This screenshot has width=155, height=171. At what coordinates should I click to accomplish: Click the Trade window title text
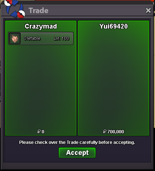pyautogui.click(x=39, y=11)
